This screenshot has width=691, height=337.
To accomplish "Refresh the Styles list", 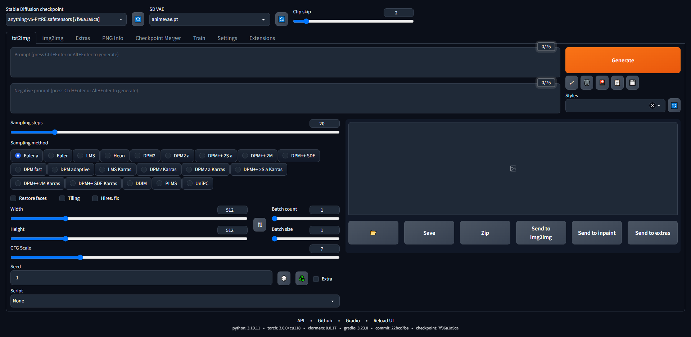I will (674, 105).
